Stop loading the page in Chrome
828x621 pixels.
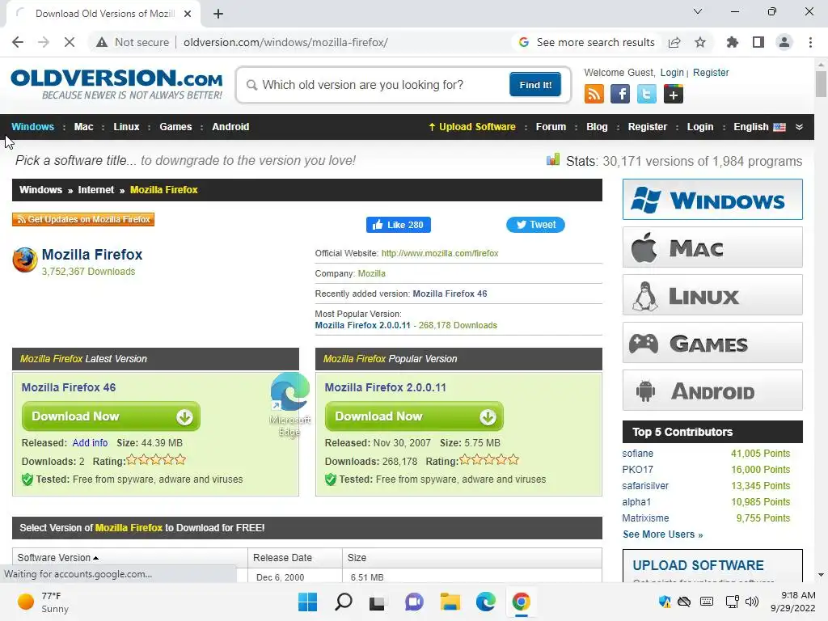(70, 42)
